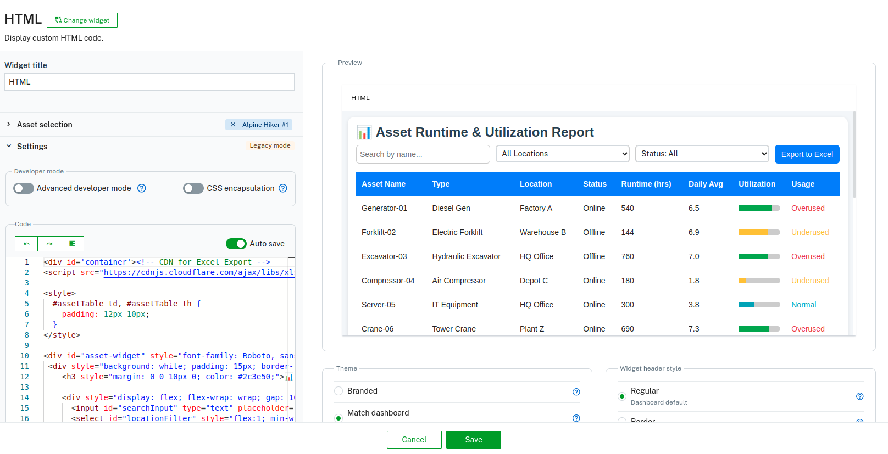Open the All Locations dropdown
Screen dimensions: 888x454
point(563,154)
